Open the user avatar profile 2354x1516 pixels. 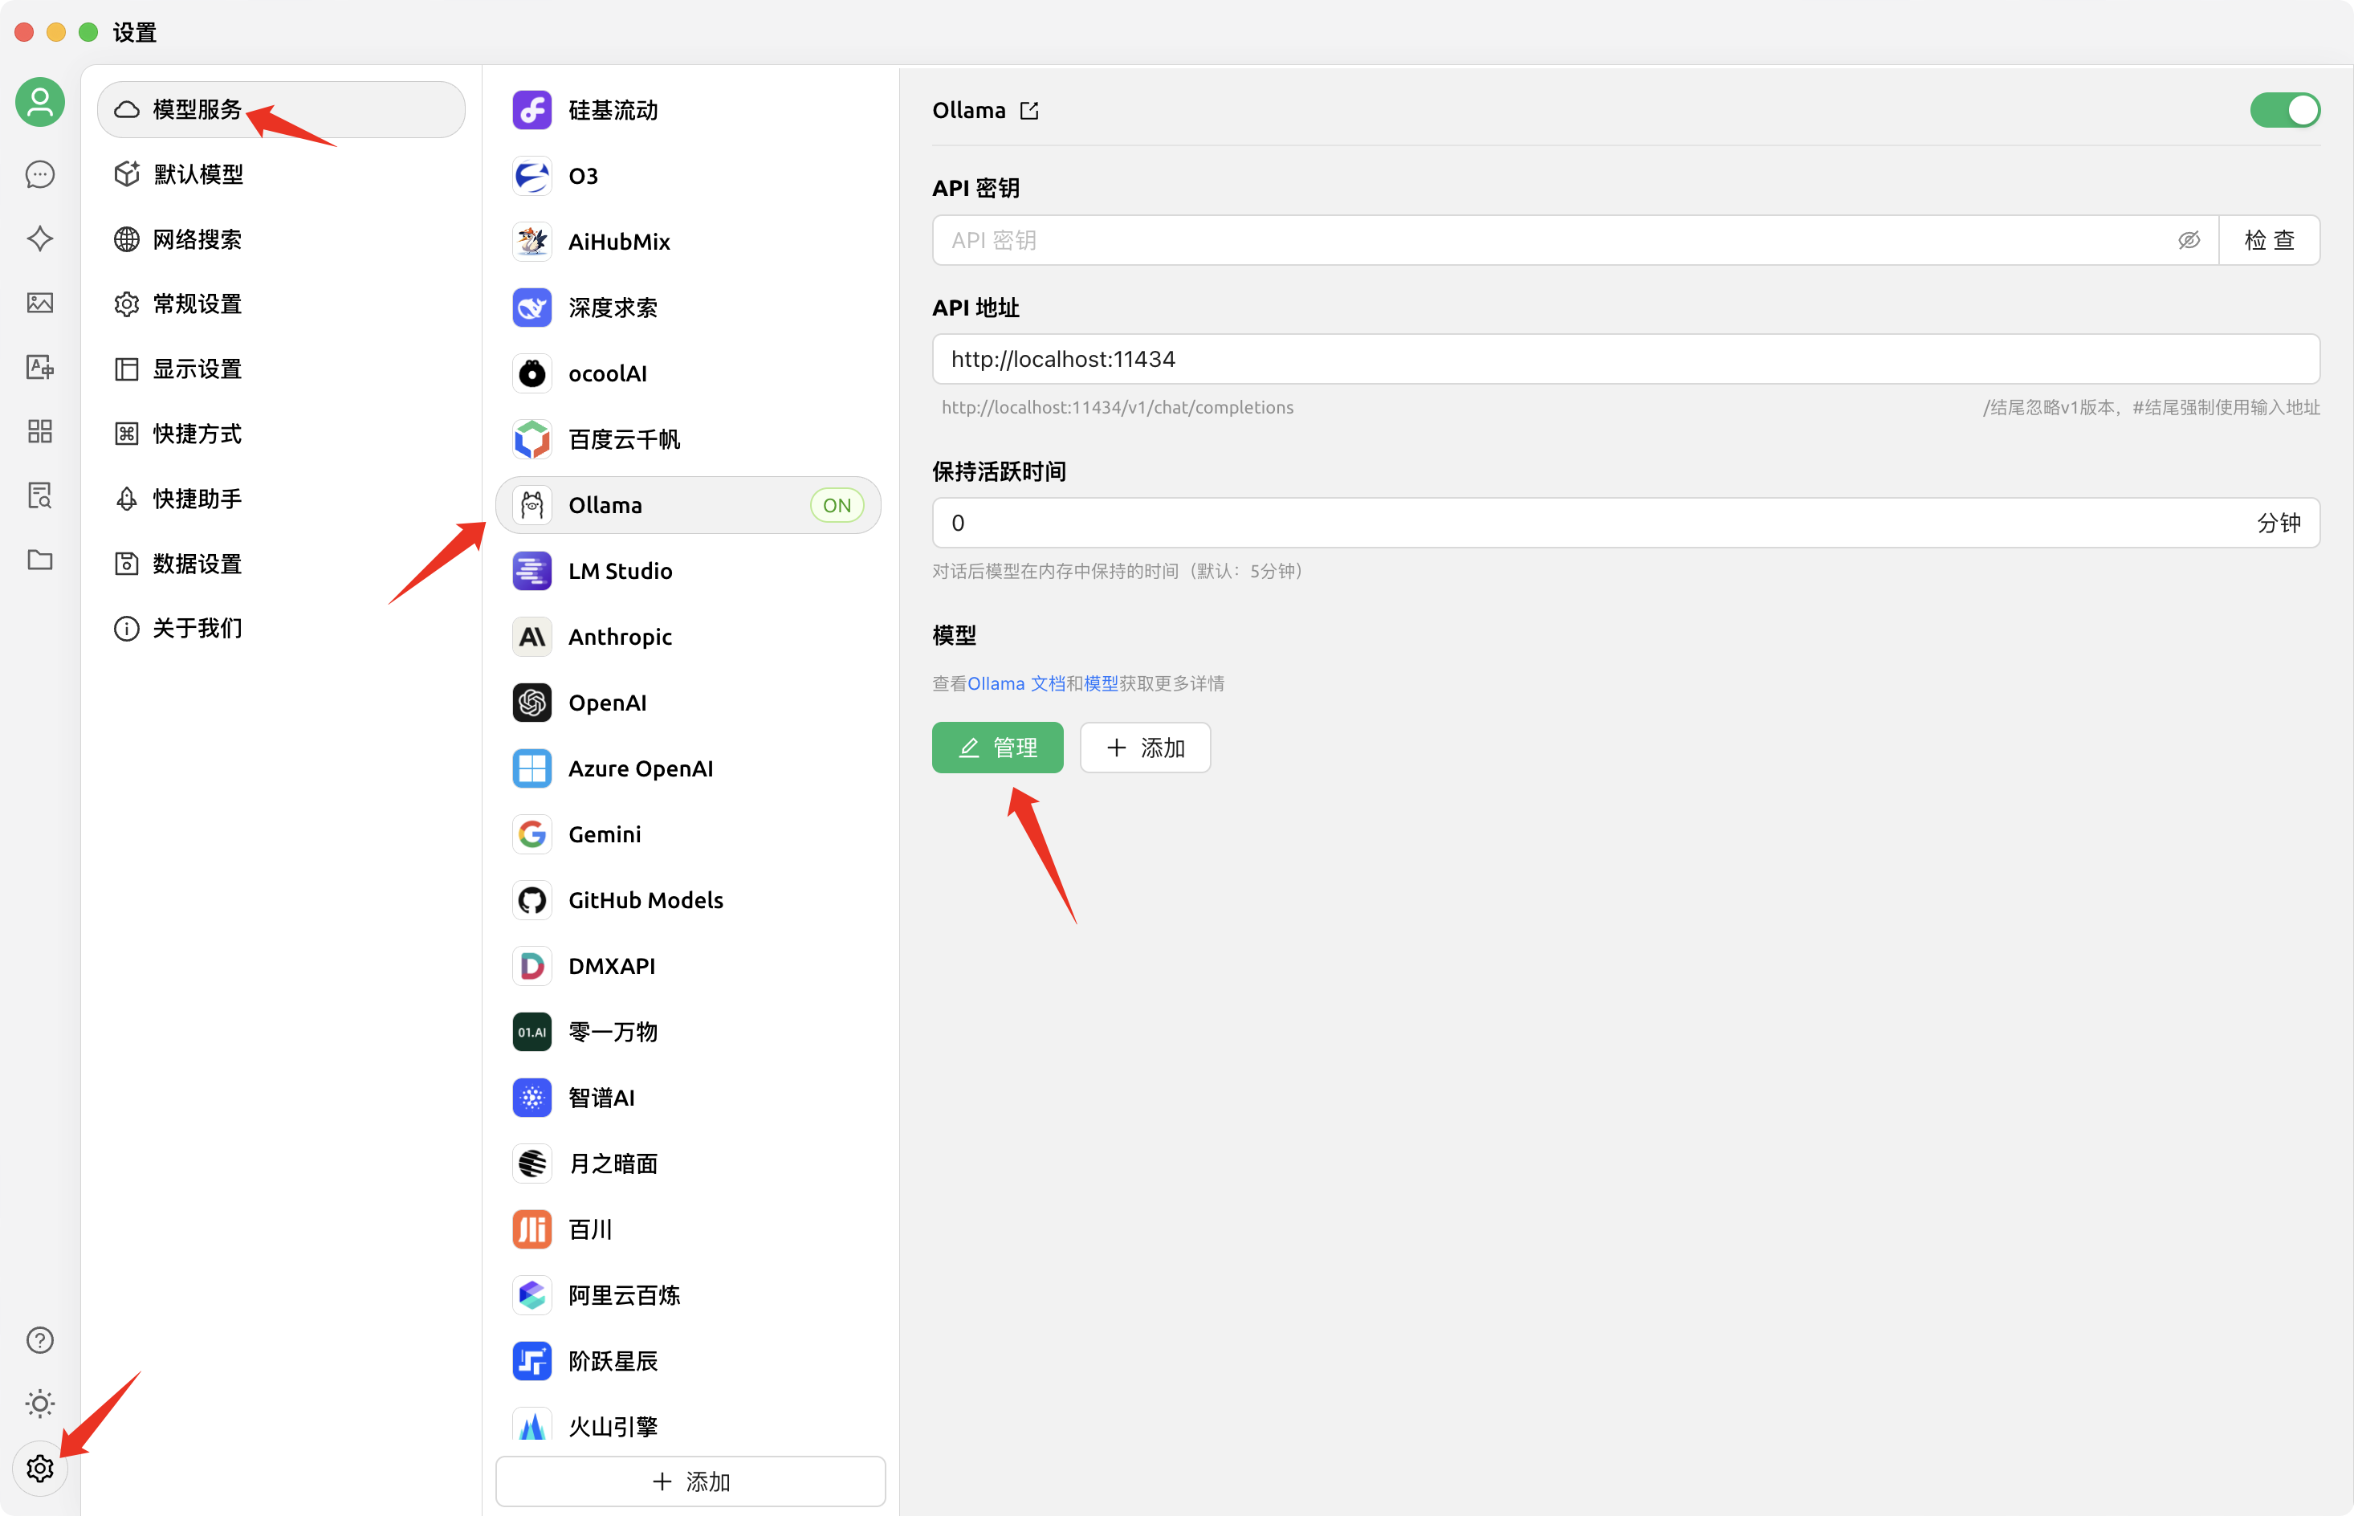40,103
